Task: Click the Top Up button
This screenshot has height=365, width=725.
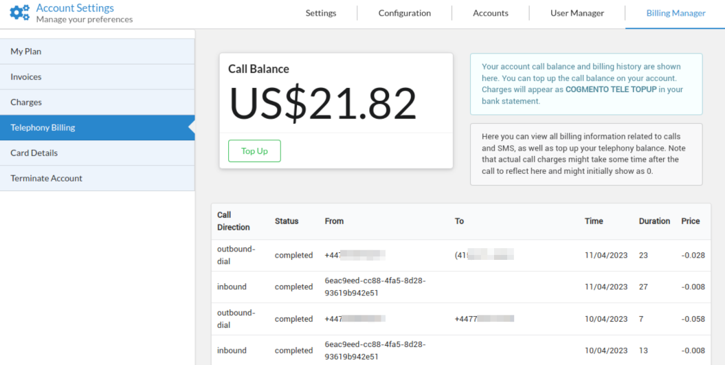Action: [x=254, y=151]
